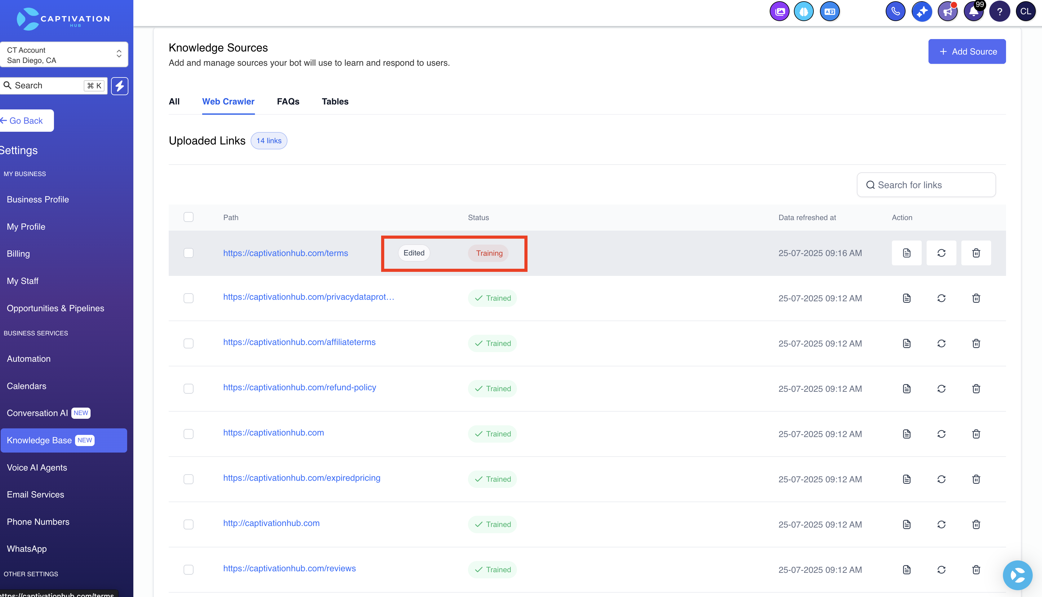Expand the CT Account location switcher

click(x=64, y=55)
